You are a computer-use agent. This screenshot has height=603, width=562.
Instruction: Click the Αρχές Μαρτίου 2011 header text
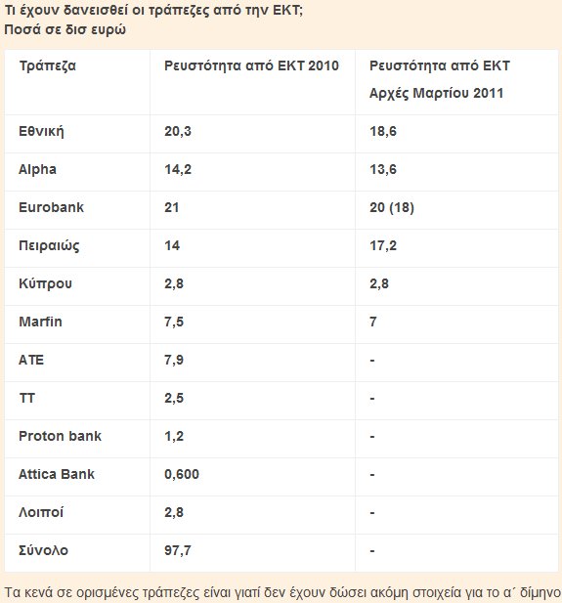(436, 94)
